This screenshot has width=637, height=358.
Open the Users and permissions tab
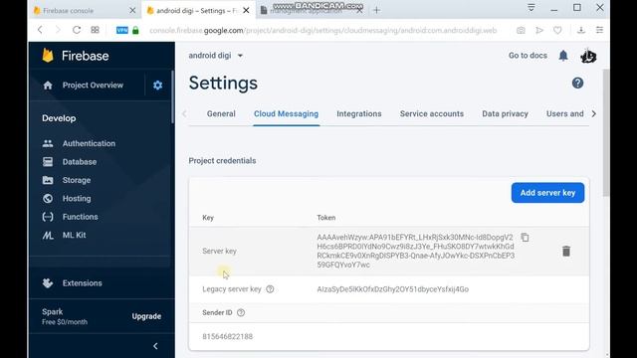pyautogui.click(x=565, y=113)
